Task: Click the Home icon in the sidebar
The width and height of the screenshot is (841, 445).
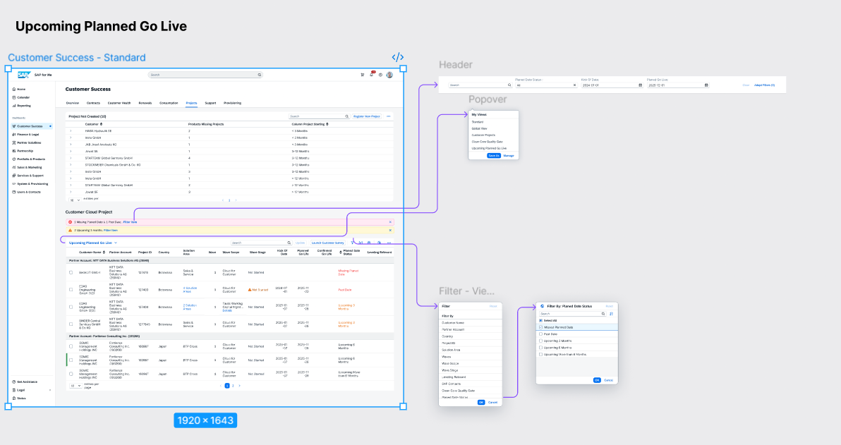Action: [14, 89]
